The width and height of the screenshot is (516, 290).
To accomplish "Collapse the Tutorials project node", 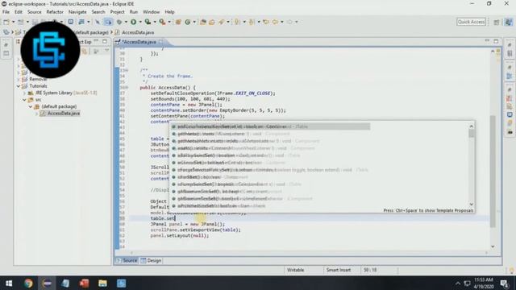I will 19,86.
